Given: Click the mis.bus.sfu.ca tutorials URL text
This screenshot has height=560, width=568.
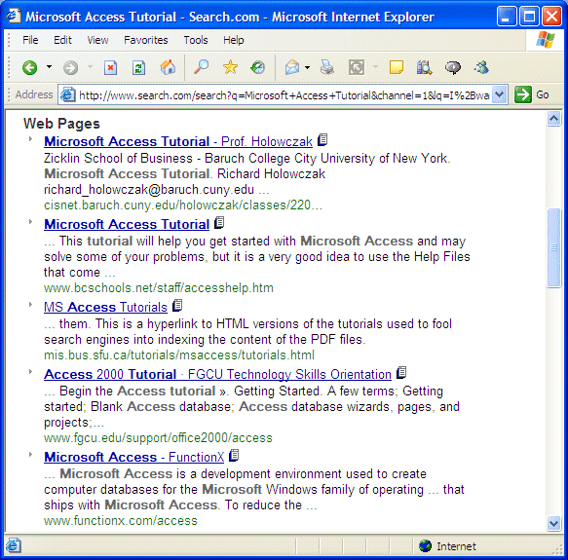Looking at the screenshot, I should 179,355.
